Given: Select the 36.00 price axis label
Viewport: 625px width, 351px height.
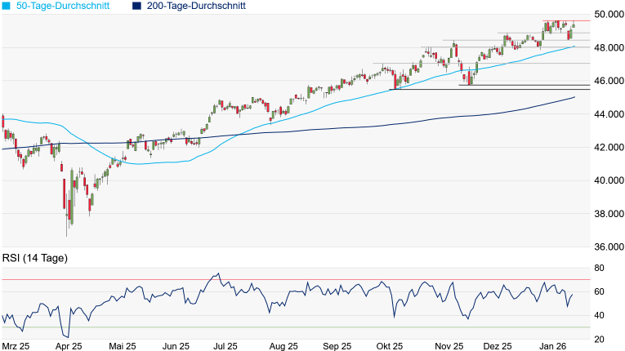Looking at the screenshot, I should pos(605,247).
